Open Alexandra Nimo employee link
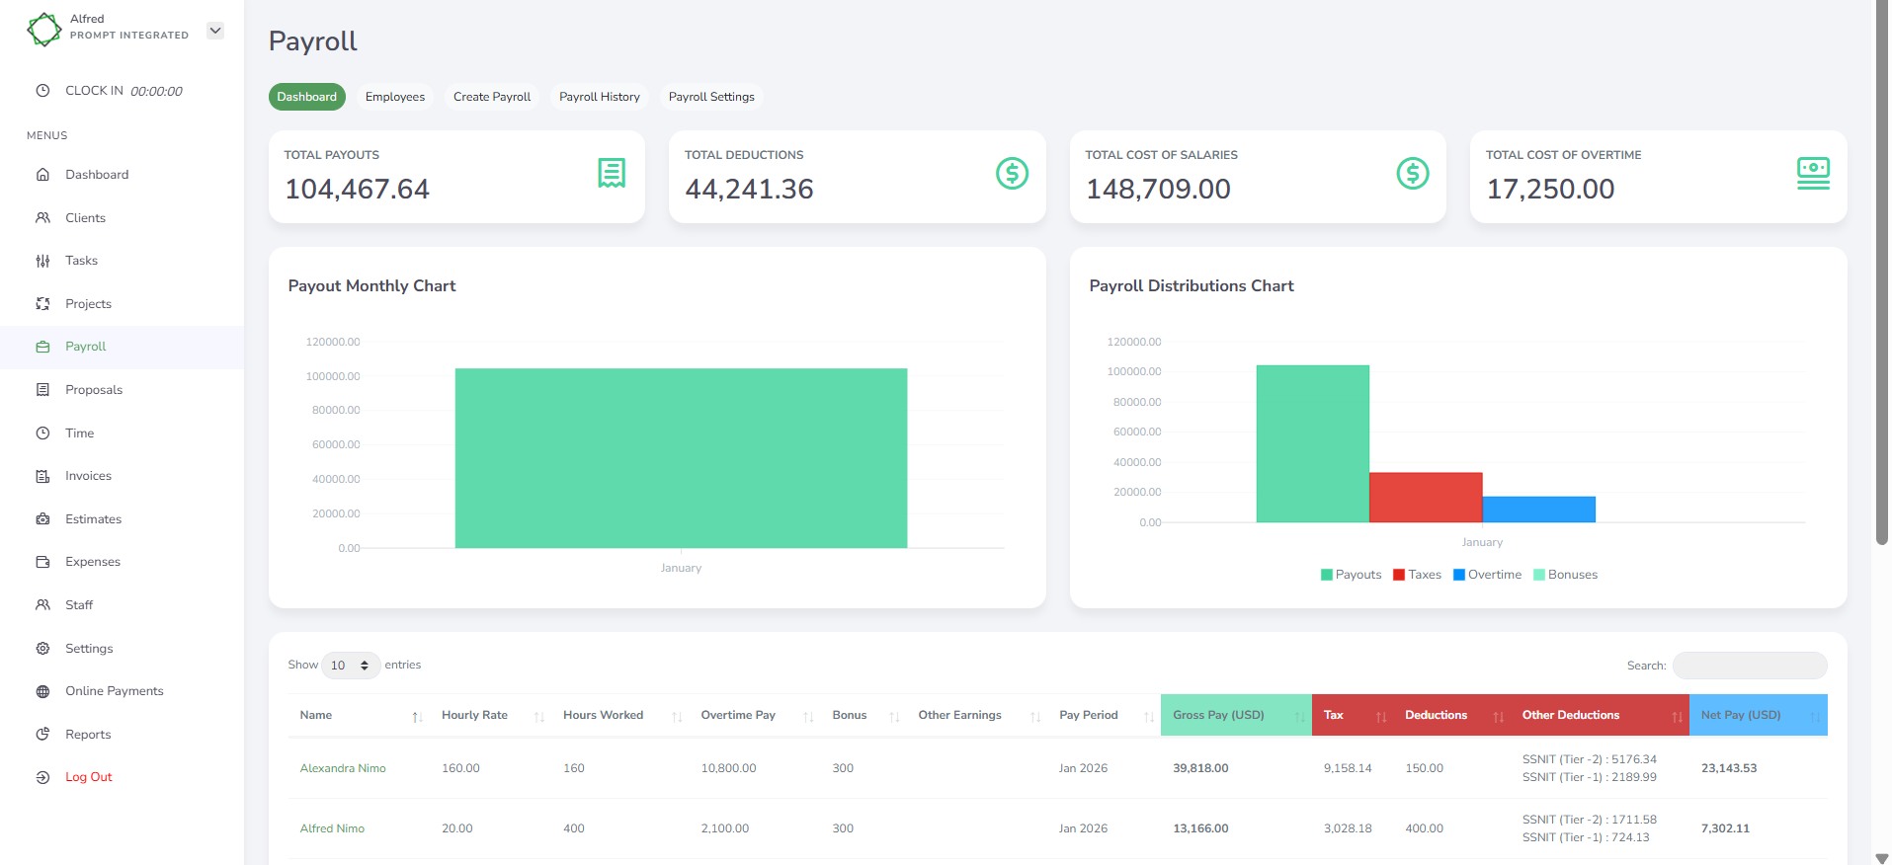Viewport: 1892px width, 865px height. [343, 768]
